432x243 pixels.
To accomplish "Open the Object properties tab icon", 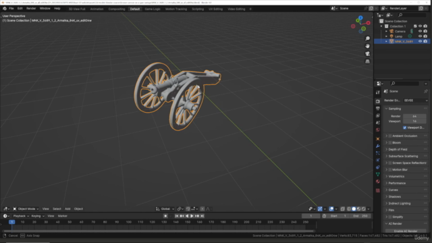I will click(378, 139).
